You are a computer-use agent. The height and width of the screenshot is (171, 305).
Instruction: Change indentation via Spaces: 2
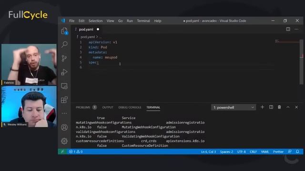point(226,152)
